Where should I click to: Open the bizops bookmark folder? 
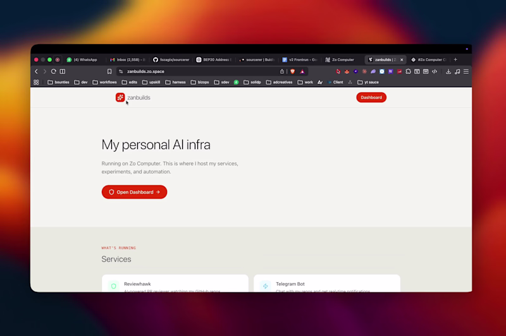coord(200,82)
